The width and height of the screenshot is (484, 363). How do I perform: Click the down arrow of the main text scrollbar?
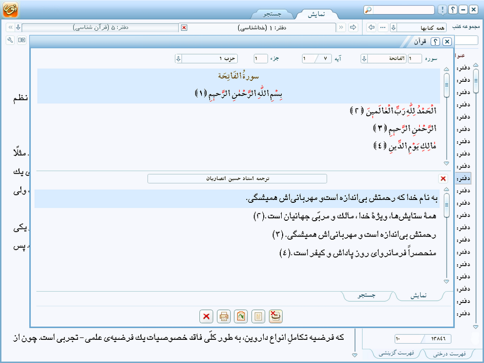[355, 355]
